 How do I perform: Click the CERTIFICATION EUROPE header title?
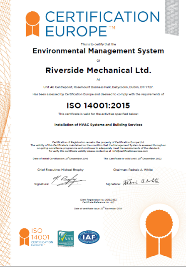[103, 24]
